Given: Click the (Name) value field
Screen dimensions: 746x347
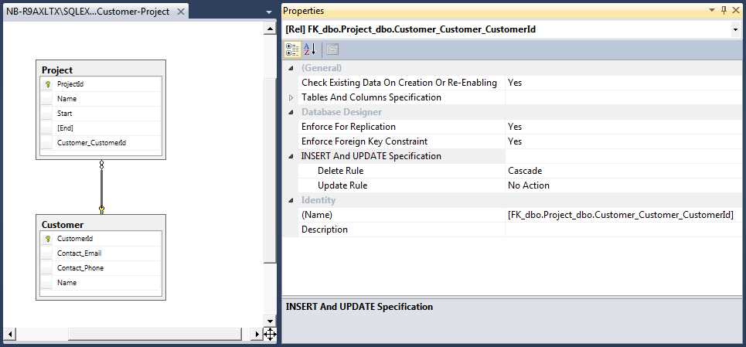Looking at the screenshot, I should pos(623,215).
